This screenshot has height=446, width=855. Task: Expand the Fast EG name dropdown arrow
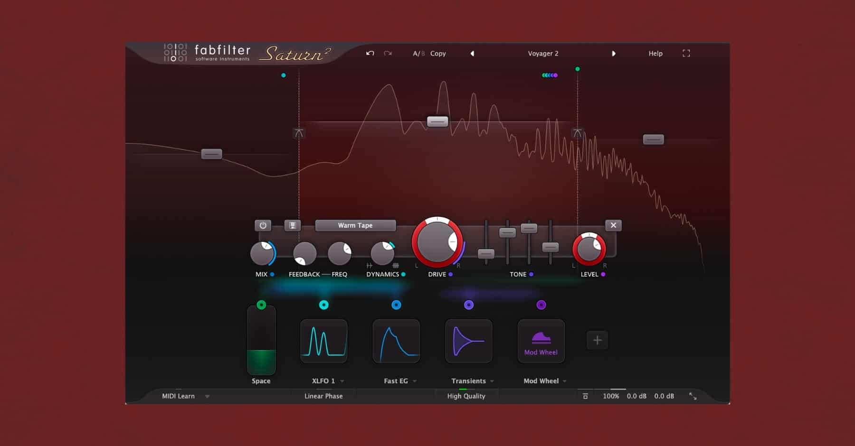[x=415, y=381]
